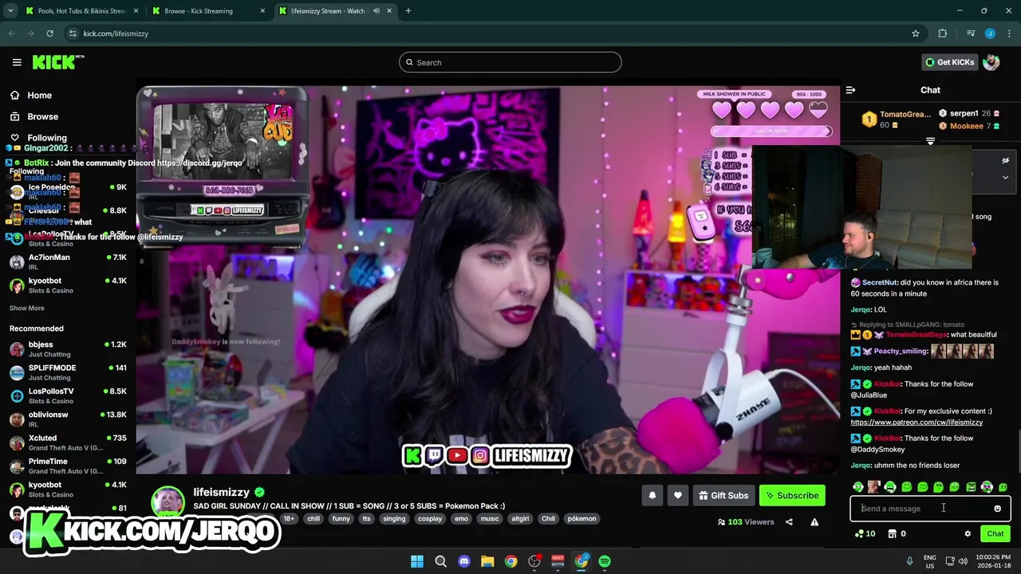Viewport: 1021px width, 574px height.
Task: Go to Browse in sidebar
Action: coord(43,116)
